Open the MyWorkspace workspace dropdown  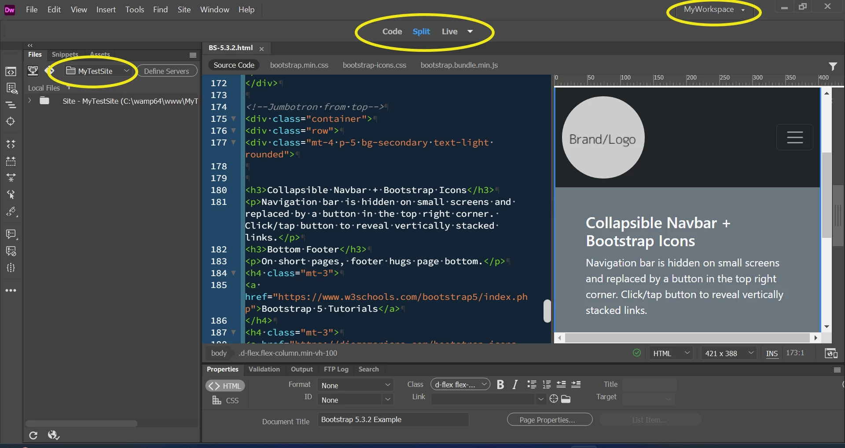714,10
